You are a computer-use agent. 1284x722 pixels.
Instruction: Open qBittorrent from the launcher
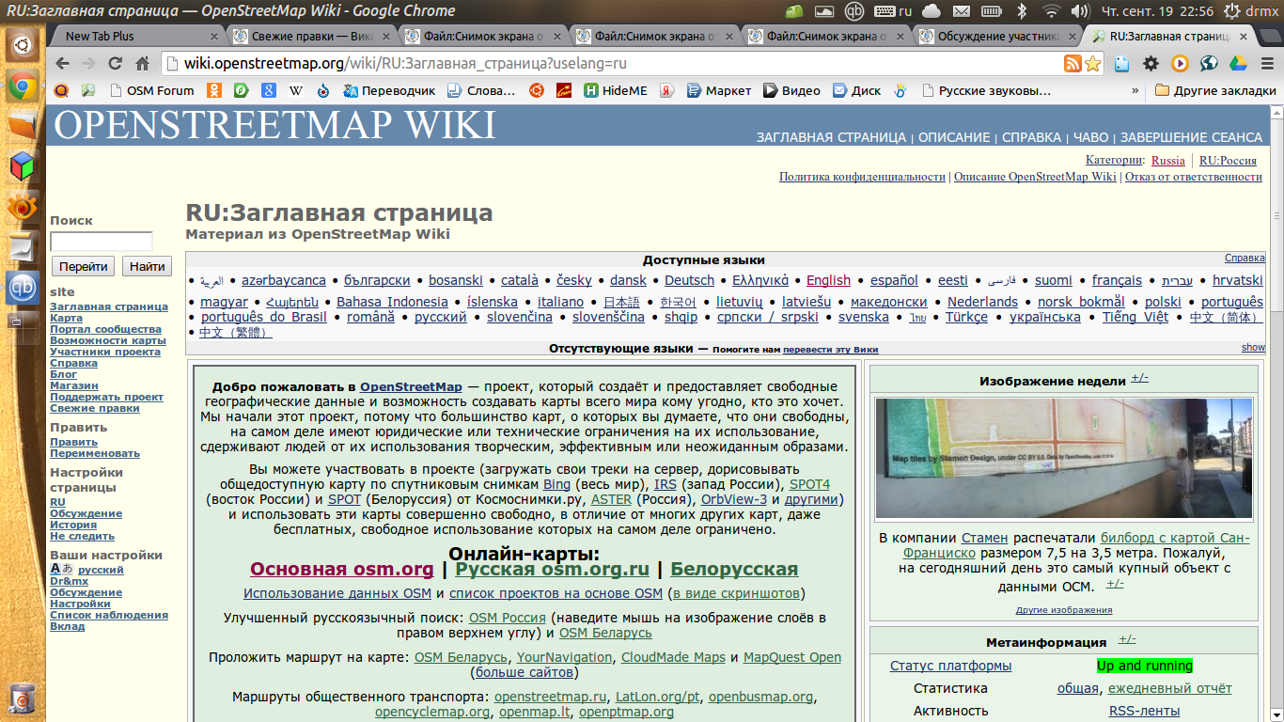[x=23, y=287]
